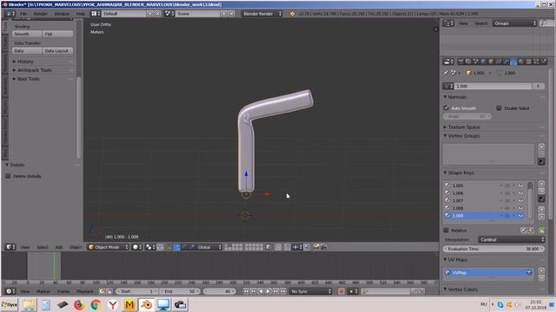Screen dimensions: 556x312
Task: Open the timeline editor type selector
Action: coord(10,291)
